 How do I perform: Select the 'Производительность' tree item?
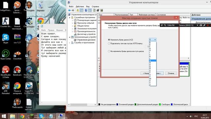coord(86,31)
